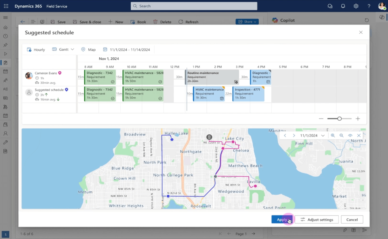Open Cameron Evans' 4 PM Diagnostic booking
388x239 pixels.
click(261, 77)
